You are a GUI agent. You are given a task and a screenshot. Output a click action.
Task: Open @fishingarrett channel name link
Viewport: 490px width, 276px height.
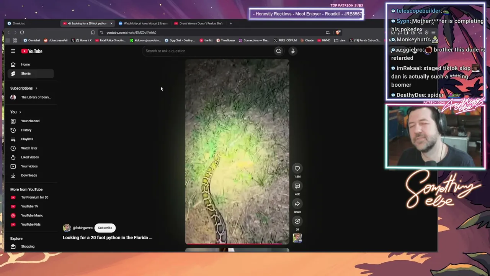click(83, 228)
